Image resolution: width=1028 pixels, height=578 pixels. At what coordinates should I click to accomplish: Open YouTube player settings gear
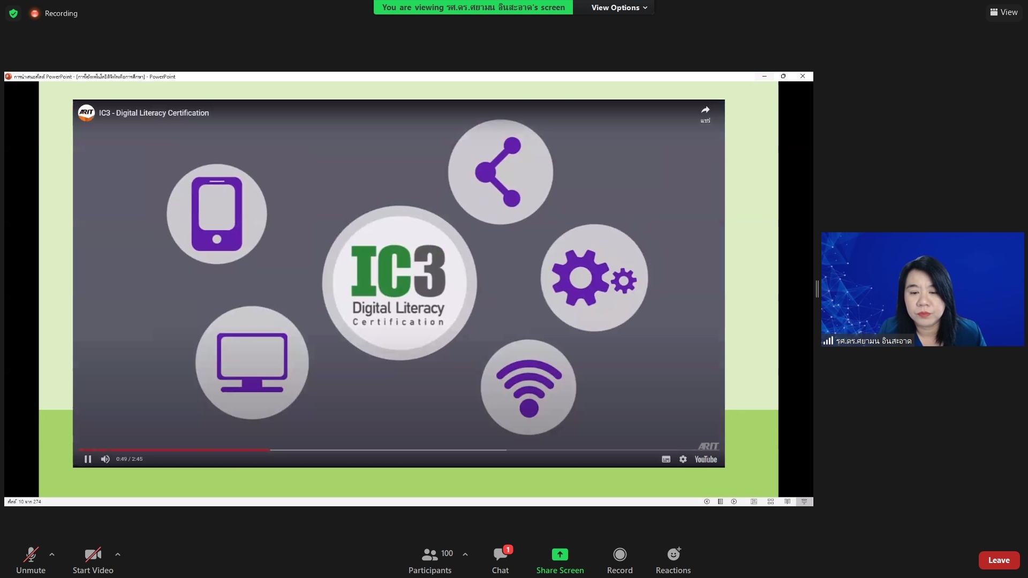point(683,459)
